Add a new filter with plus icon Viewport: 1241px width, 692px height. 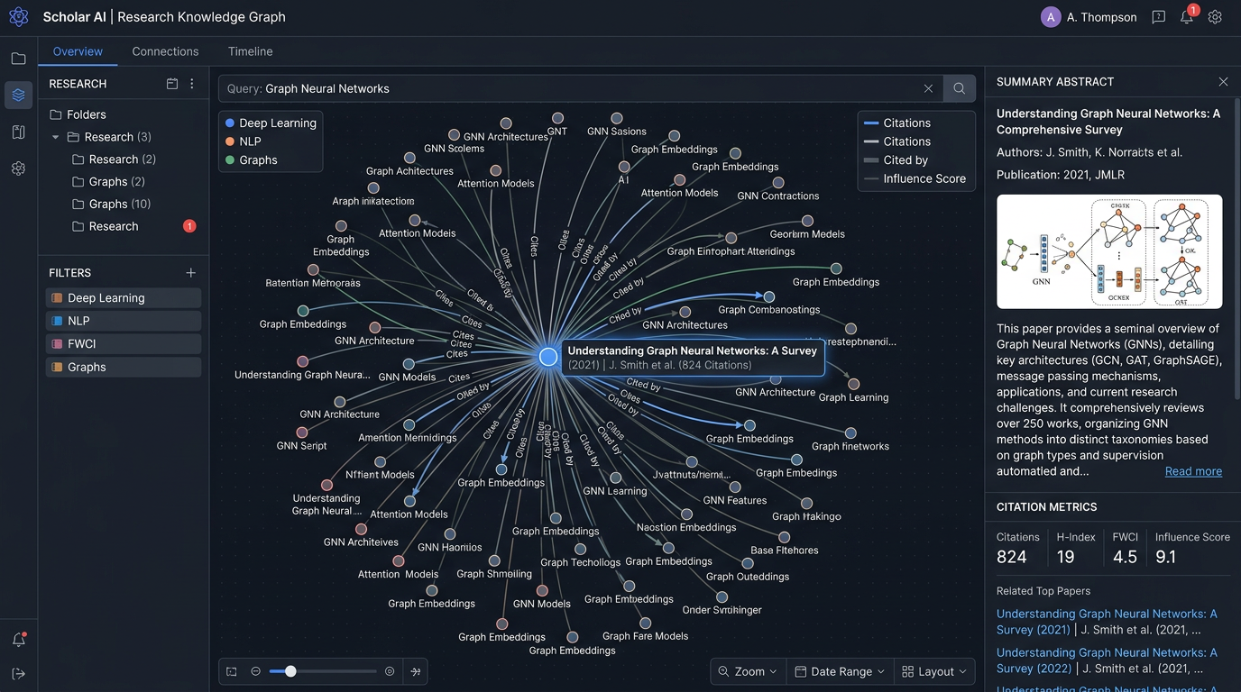click(190, 273)
